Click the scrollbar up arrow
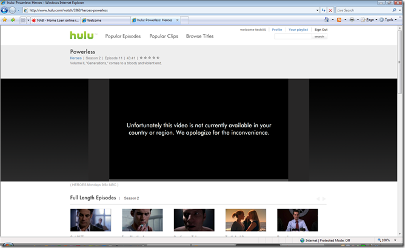Image resolution: width=405 pixels, height=248 pixels. (x=400, y=27)
